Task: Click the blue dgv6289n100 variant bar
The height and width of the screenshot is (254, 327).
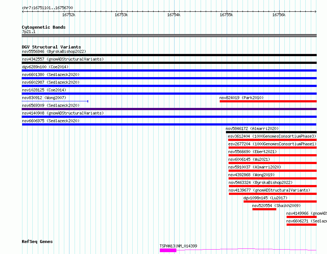Action: (x=169, y=70)
